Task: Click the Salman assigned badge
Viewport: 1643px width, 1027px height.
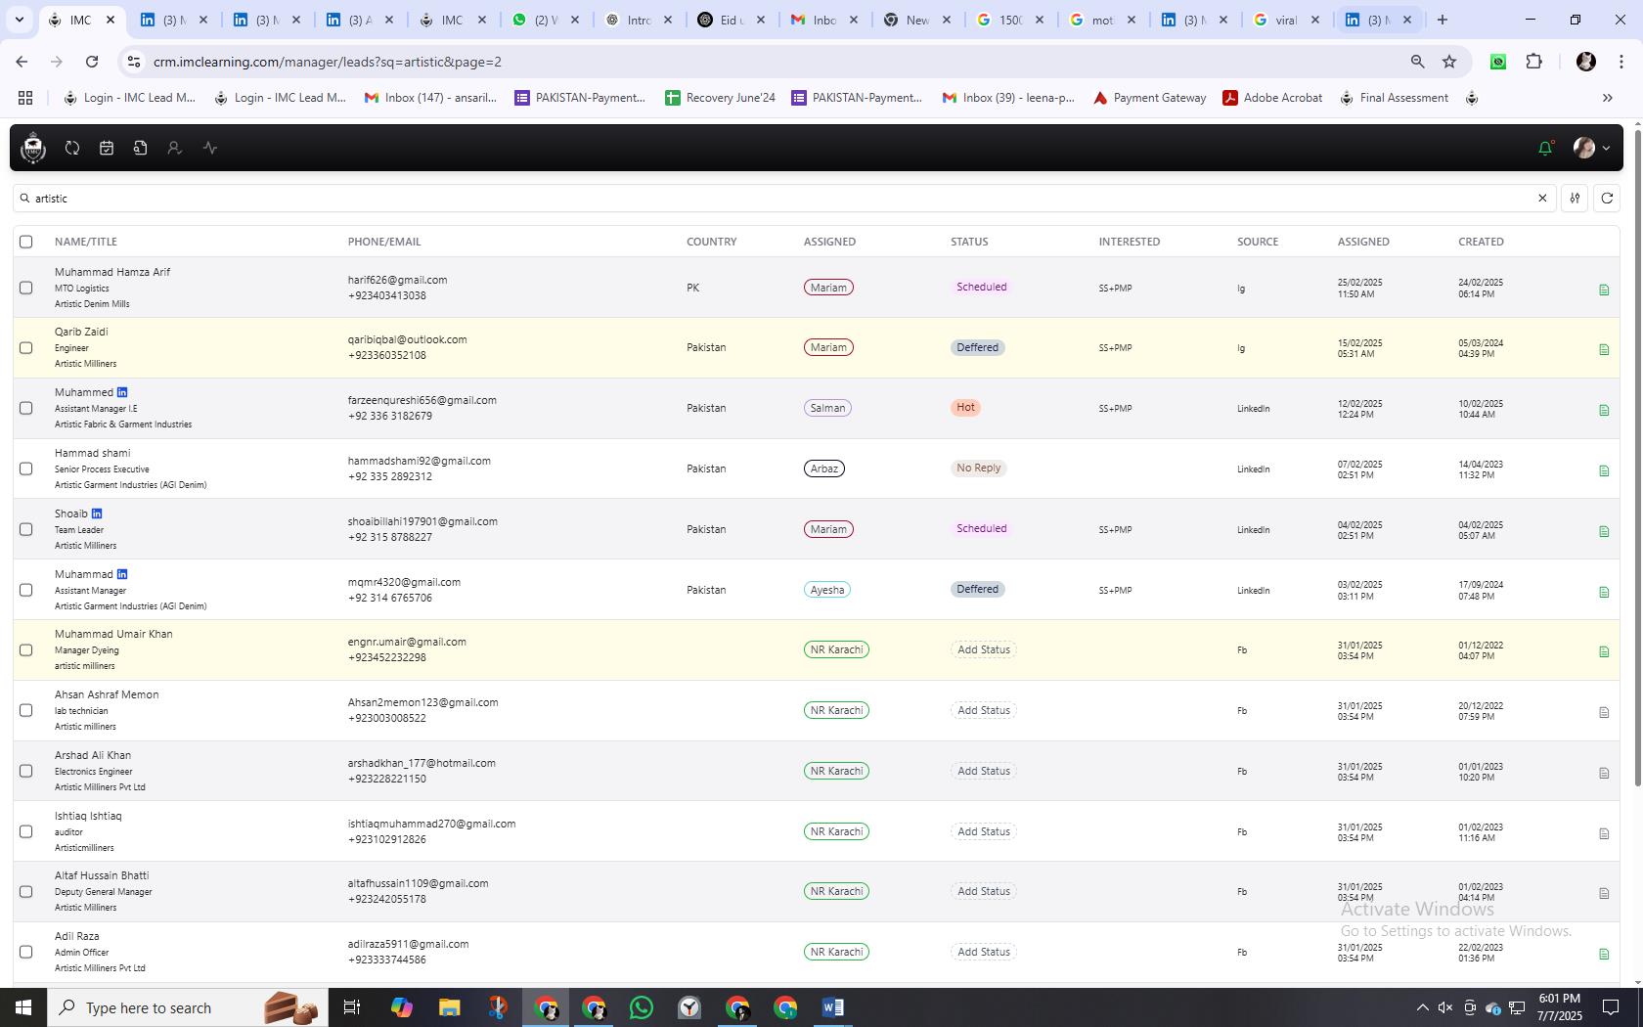Action: (x=827, y=408)
